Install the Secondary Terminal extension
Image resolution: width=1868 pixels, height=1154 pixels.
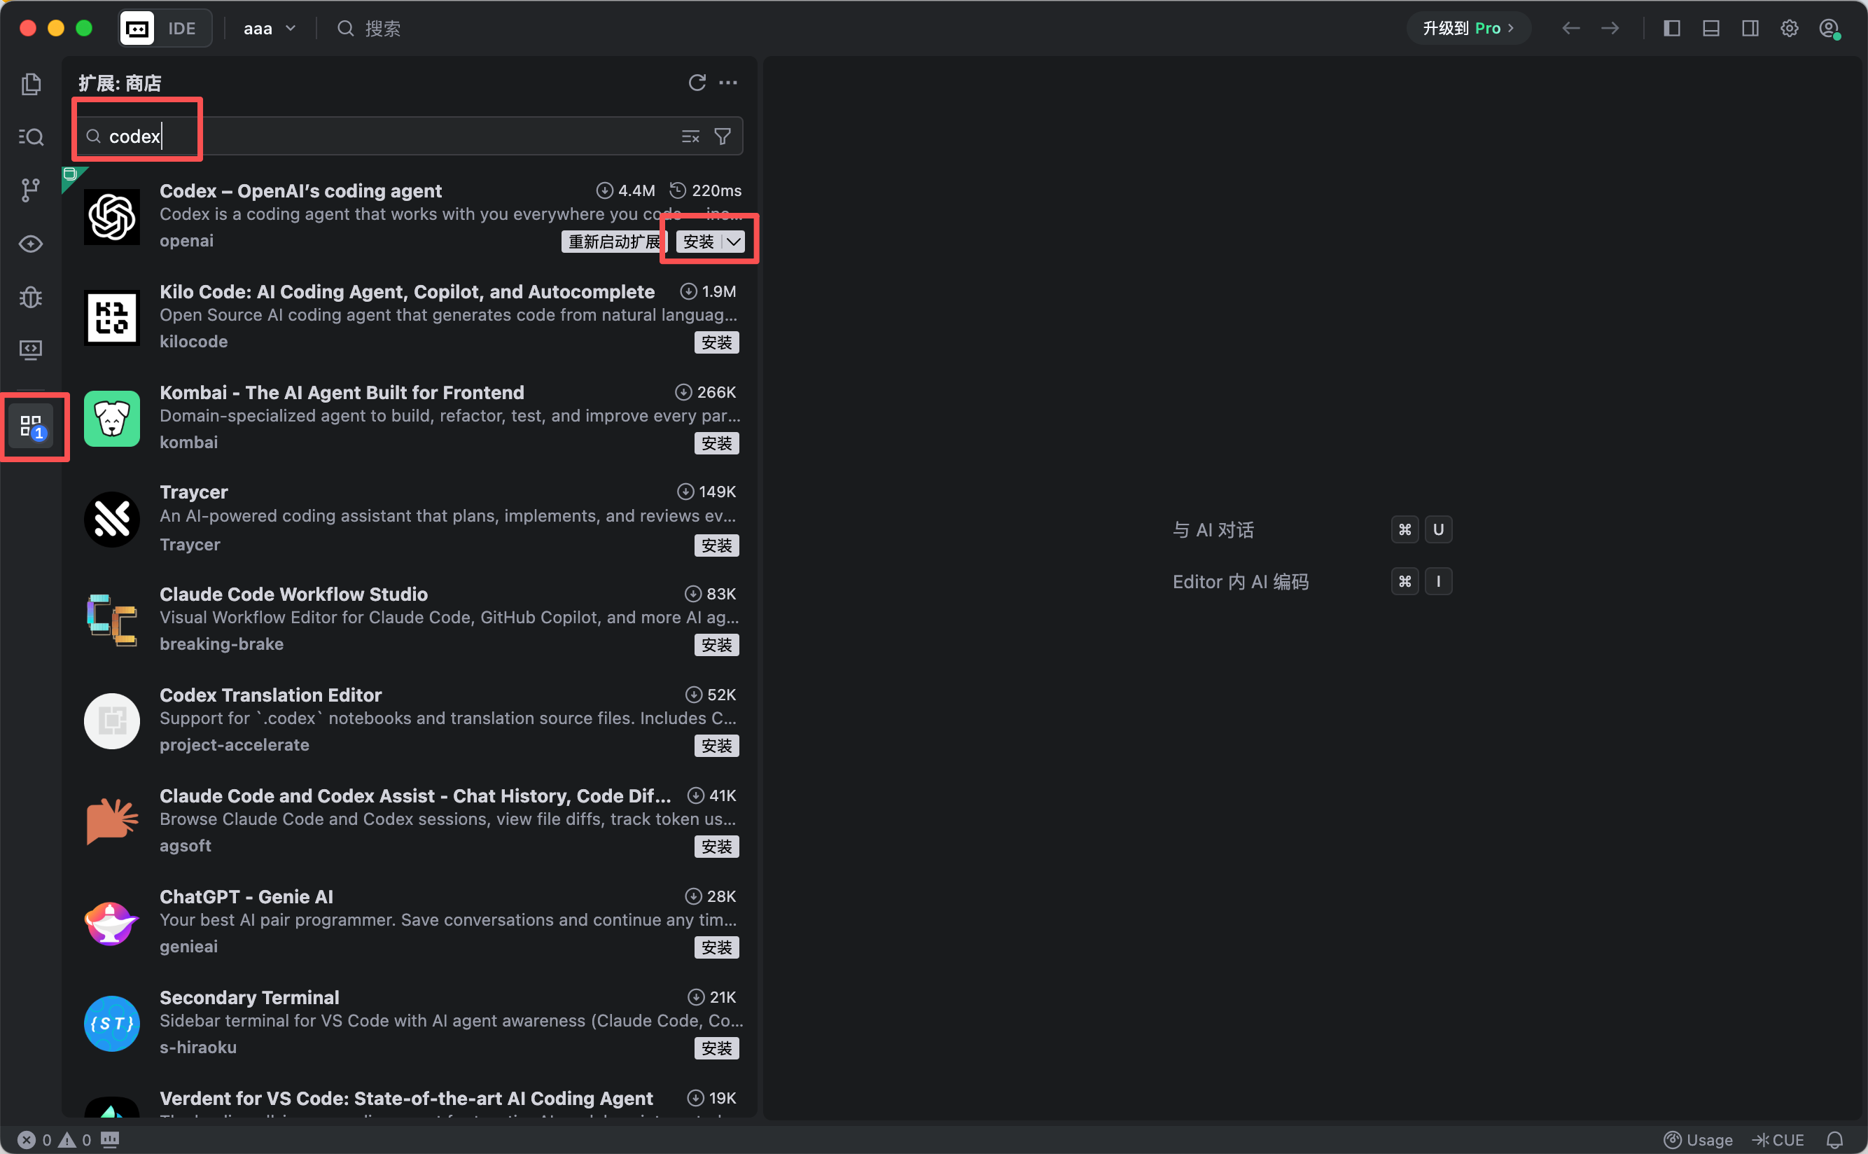[x=716, y=1048]
